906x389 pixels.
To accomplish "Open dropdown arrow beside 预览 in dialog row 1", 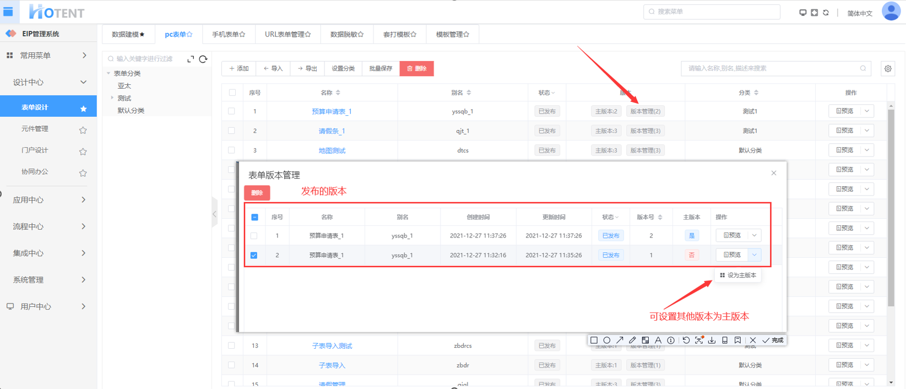I will tap(755, 235).
